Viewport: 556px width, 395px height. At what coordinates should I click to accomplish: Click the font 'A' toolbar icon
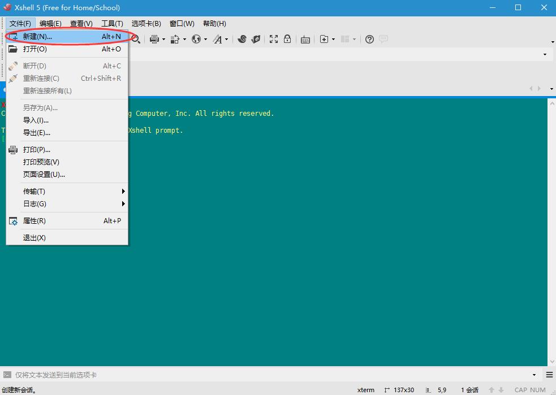[x=217, y=39]
